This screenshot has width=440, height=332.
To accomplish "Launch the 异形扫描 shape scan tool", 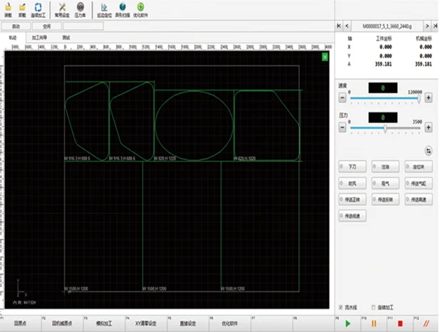I will pos(122,9).
